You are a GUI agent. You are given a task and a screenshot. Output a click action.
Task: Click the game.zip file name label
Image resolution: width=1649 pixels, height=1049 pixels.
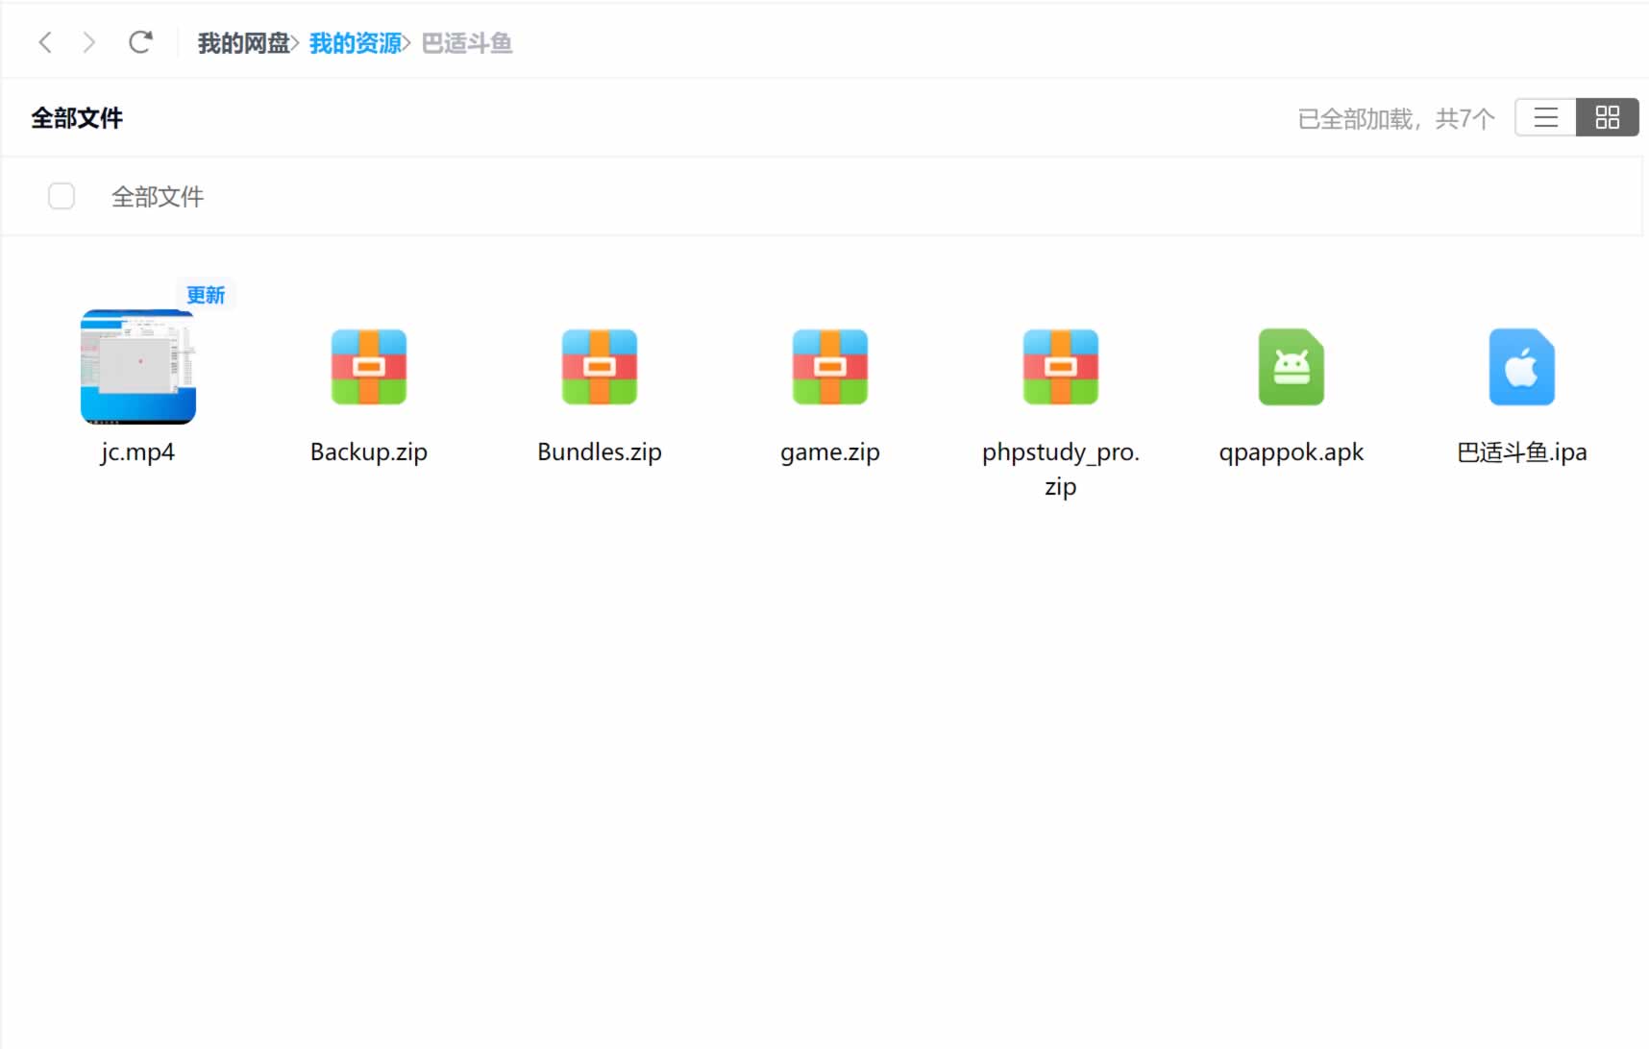click(830, 452)
